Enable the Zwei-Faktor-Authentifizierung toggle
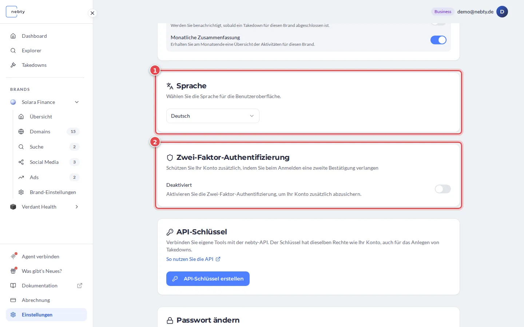Screen dimensions: 524x327 (443, 189)
